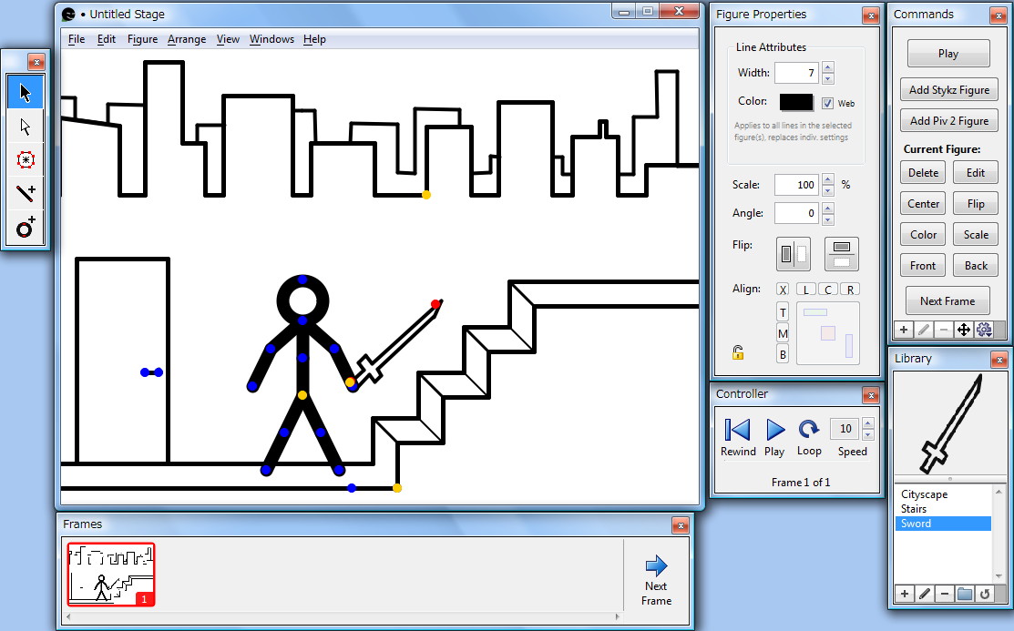Decrease Speed with down stepper arrow
Screen dimensions: 1014x631
[x=868, y=434]
